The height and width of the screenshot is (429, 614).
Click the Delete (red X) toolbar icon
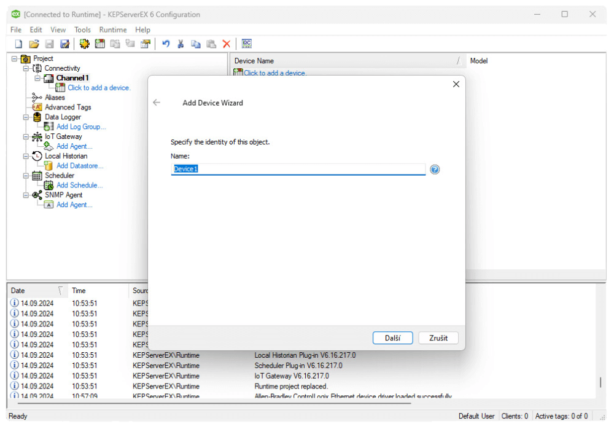227,44
